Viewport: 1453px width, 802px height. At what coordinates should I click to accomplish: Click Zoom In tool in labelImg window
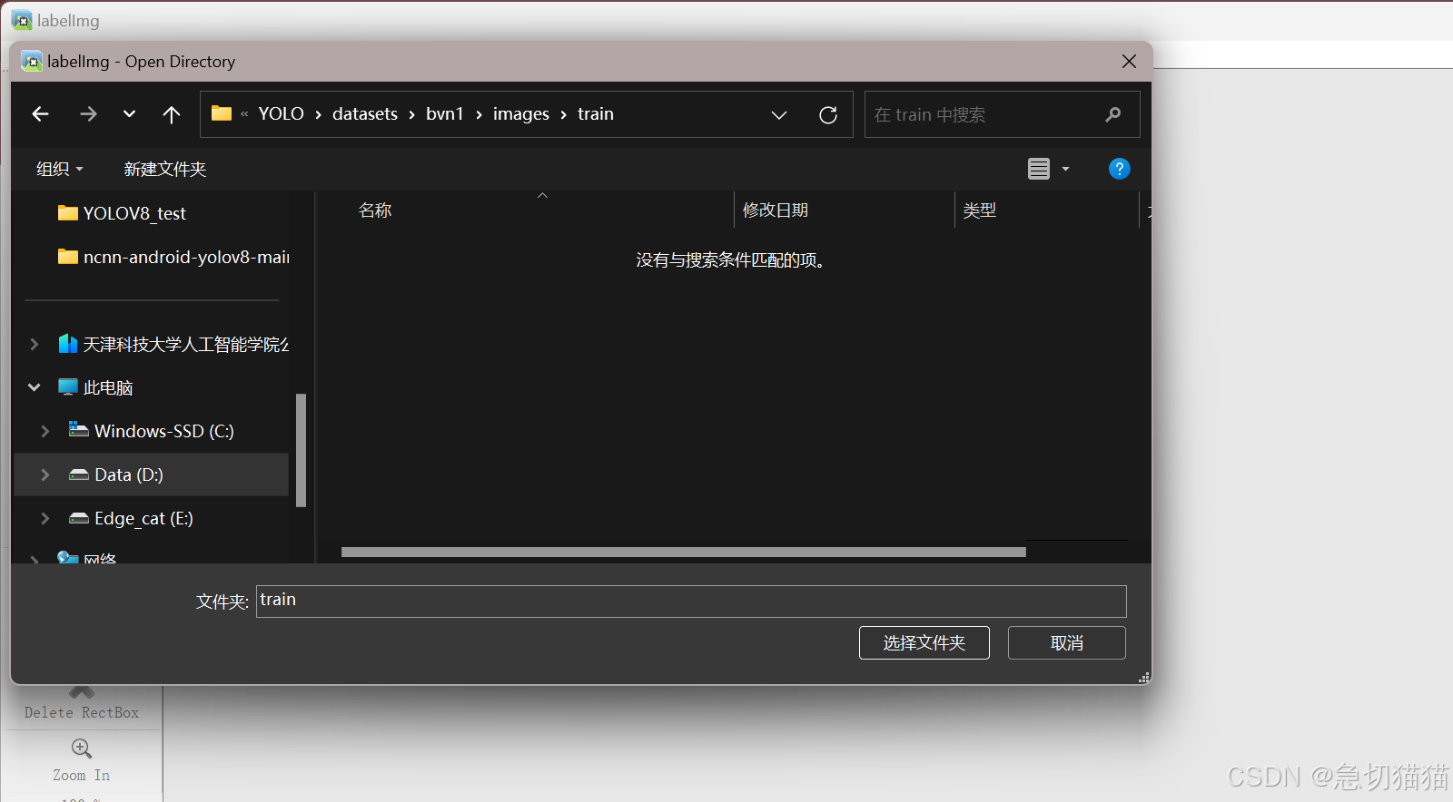(x=81, y=760)
